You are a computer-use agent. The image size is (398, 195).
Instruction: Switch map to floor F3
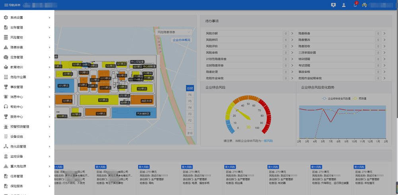pos(190,114)
